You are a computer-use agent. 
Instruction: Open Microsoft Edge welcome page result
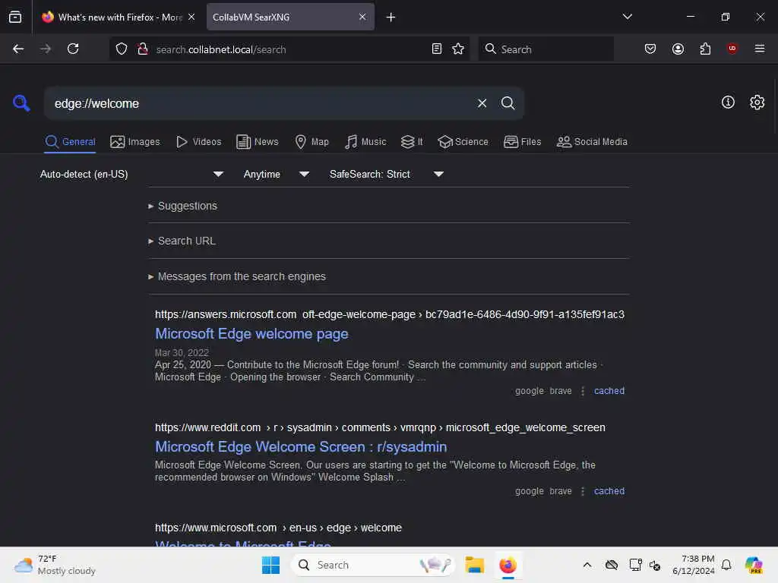pos(251,334)
